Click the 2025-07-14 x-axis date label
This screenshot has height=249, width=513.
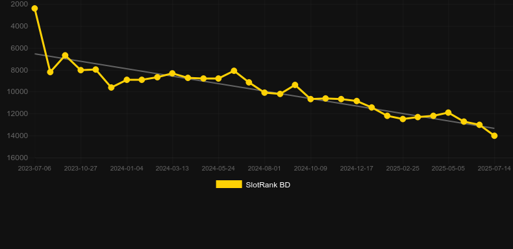click(x=494, y=169)
